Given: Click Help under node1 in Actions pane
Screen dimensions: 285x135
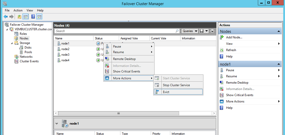Looking at the screenshot, I should pos(229,108).
